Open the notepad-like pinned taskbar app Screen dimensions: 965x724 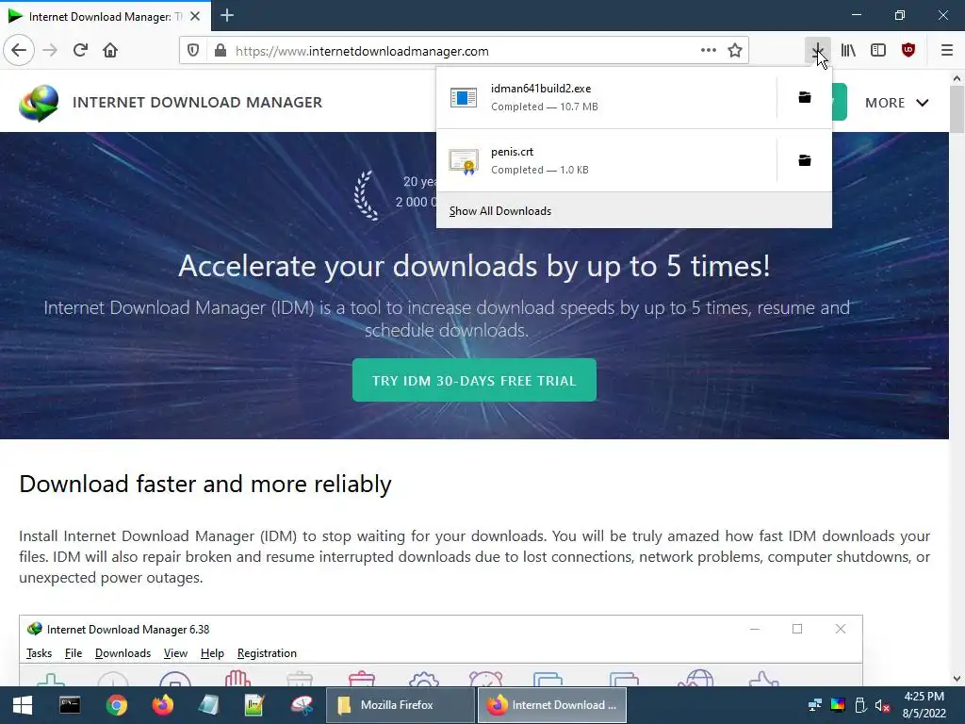click(209, 705)
